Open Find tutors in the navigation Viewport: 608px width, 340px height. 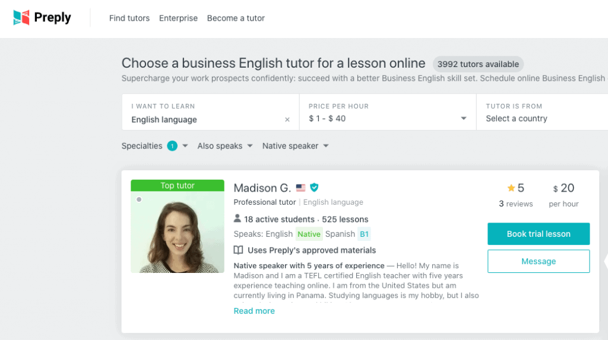point(129,18)
